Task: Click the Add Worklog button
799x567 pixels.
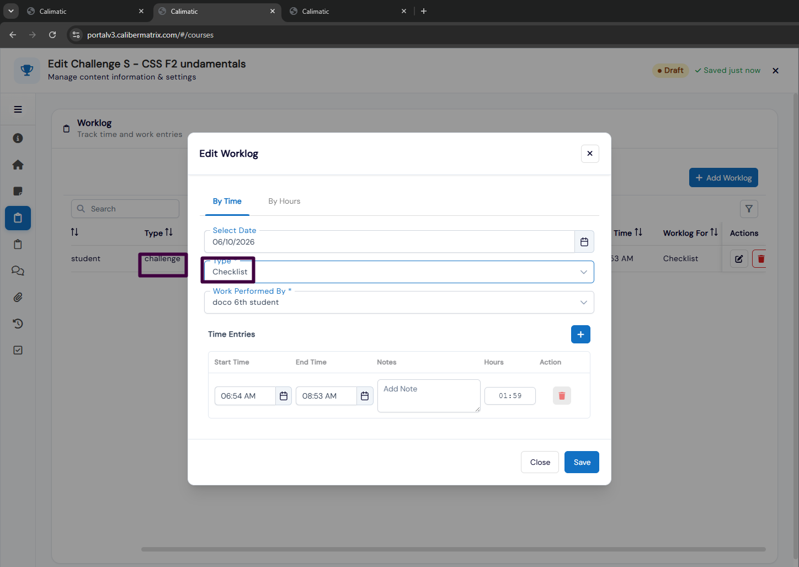Action: (x=723, y=178)
